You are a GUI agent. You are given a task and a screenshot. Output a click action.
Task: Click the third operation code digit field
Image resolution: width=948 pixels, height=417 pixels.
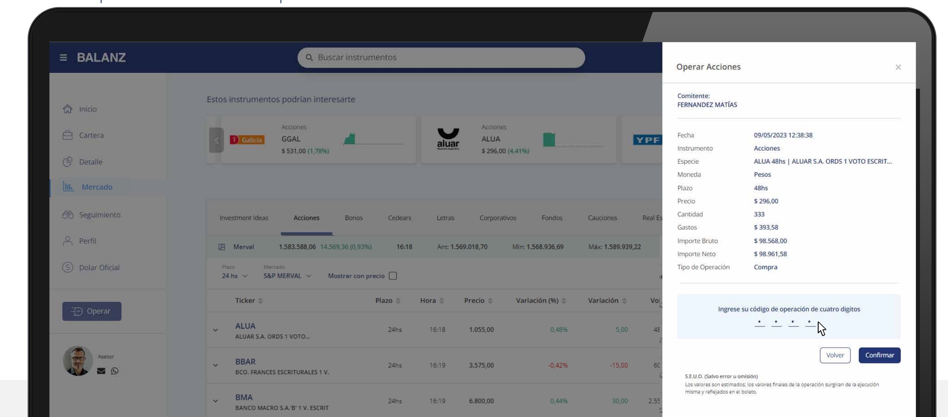tap(793, 323)
